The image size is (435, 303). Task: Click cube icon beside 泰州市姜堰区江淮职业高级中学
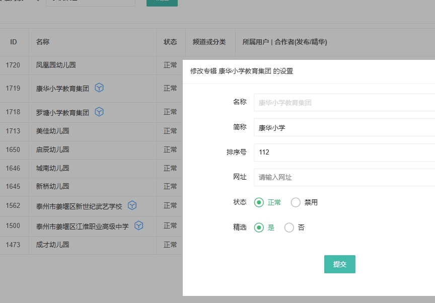coord(139,225)
